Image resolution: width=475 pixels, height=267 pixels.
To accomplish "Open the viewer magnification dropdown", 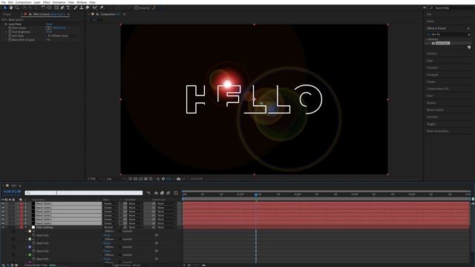I will coord(95,179).
